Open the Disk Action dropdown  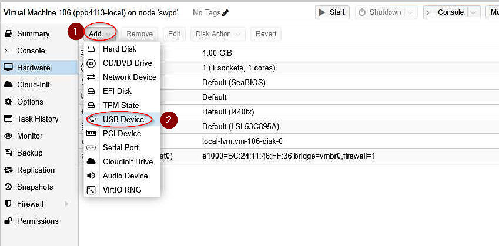click(218, 34)
